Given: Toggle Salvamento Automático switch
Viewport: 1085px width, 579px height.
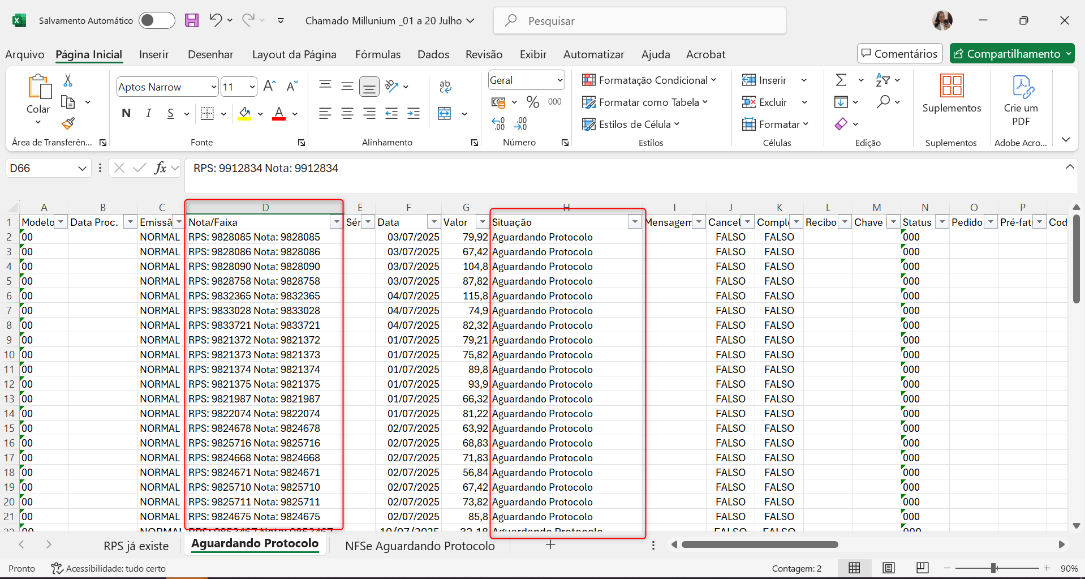Looking at the screenshot, I should click(x=157, y=20).
